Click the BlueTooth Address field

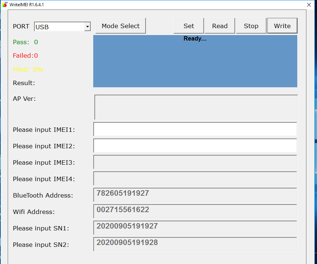[195, 195]
